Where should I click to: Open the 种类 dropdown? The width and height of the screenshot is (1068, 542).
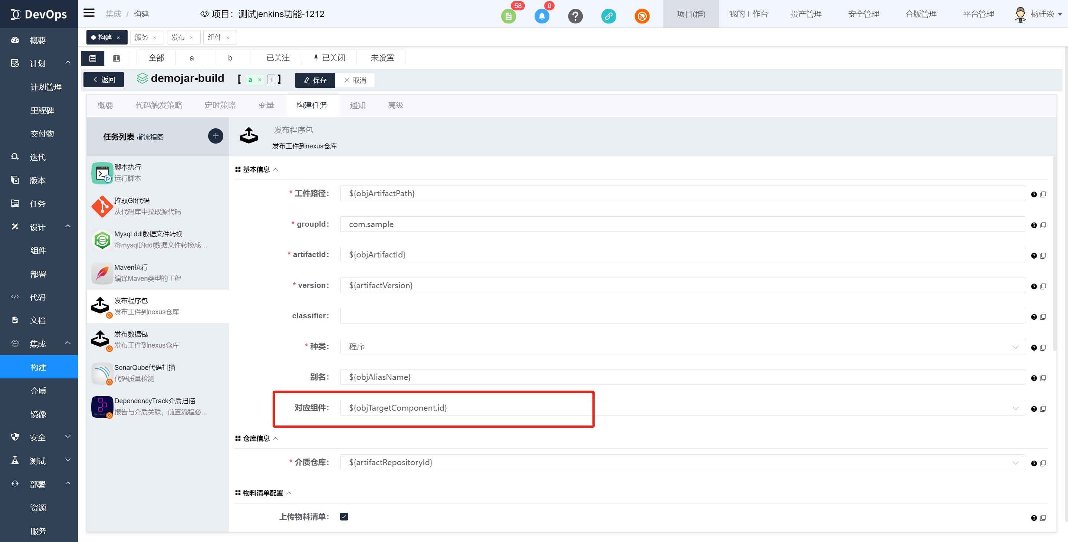coord(682,347)
